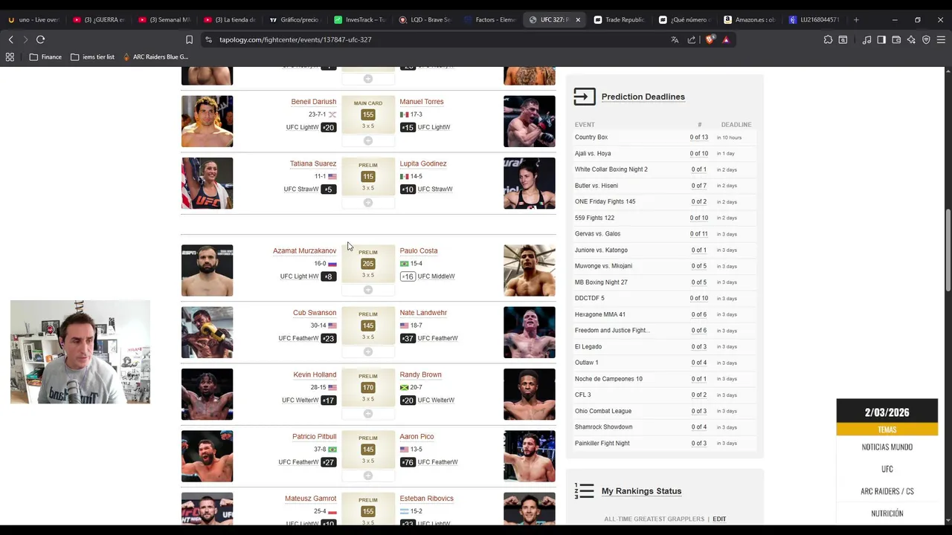Click Aaron Pico's +76 ranking badge
Screen dimensions: 952x535
click(408, 462)
